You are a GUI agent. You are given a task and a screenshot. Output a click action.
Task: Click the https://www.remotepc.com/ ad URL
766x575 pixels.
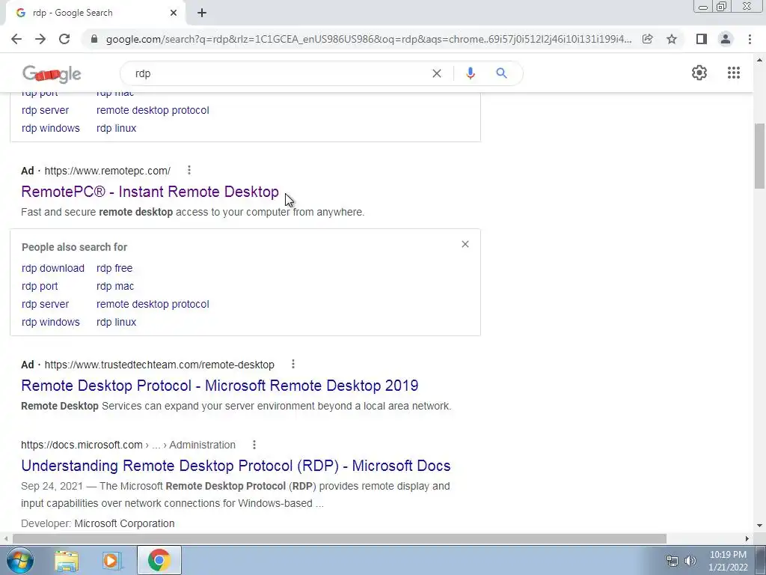[108, 171]
